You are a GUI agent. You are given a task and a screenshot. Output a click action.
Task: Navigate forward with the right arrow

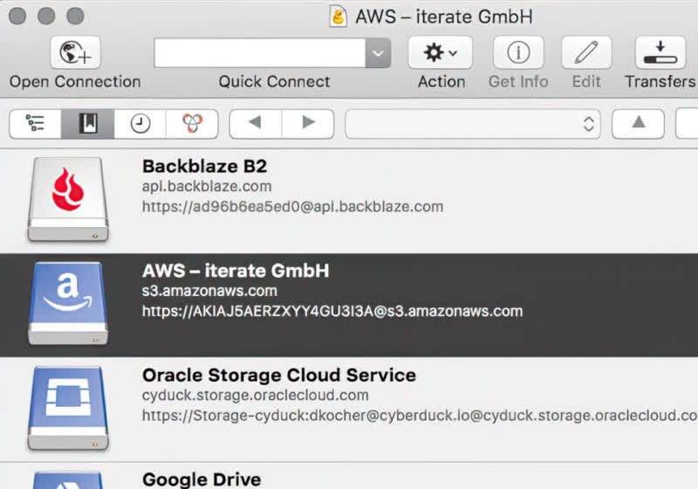click(308, 123)
